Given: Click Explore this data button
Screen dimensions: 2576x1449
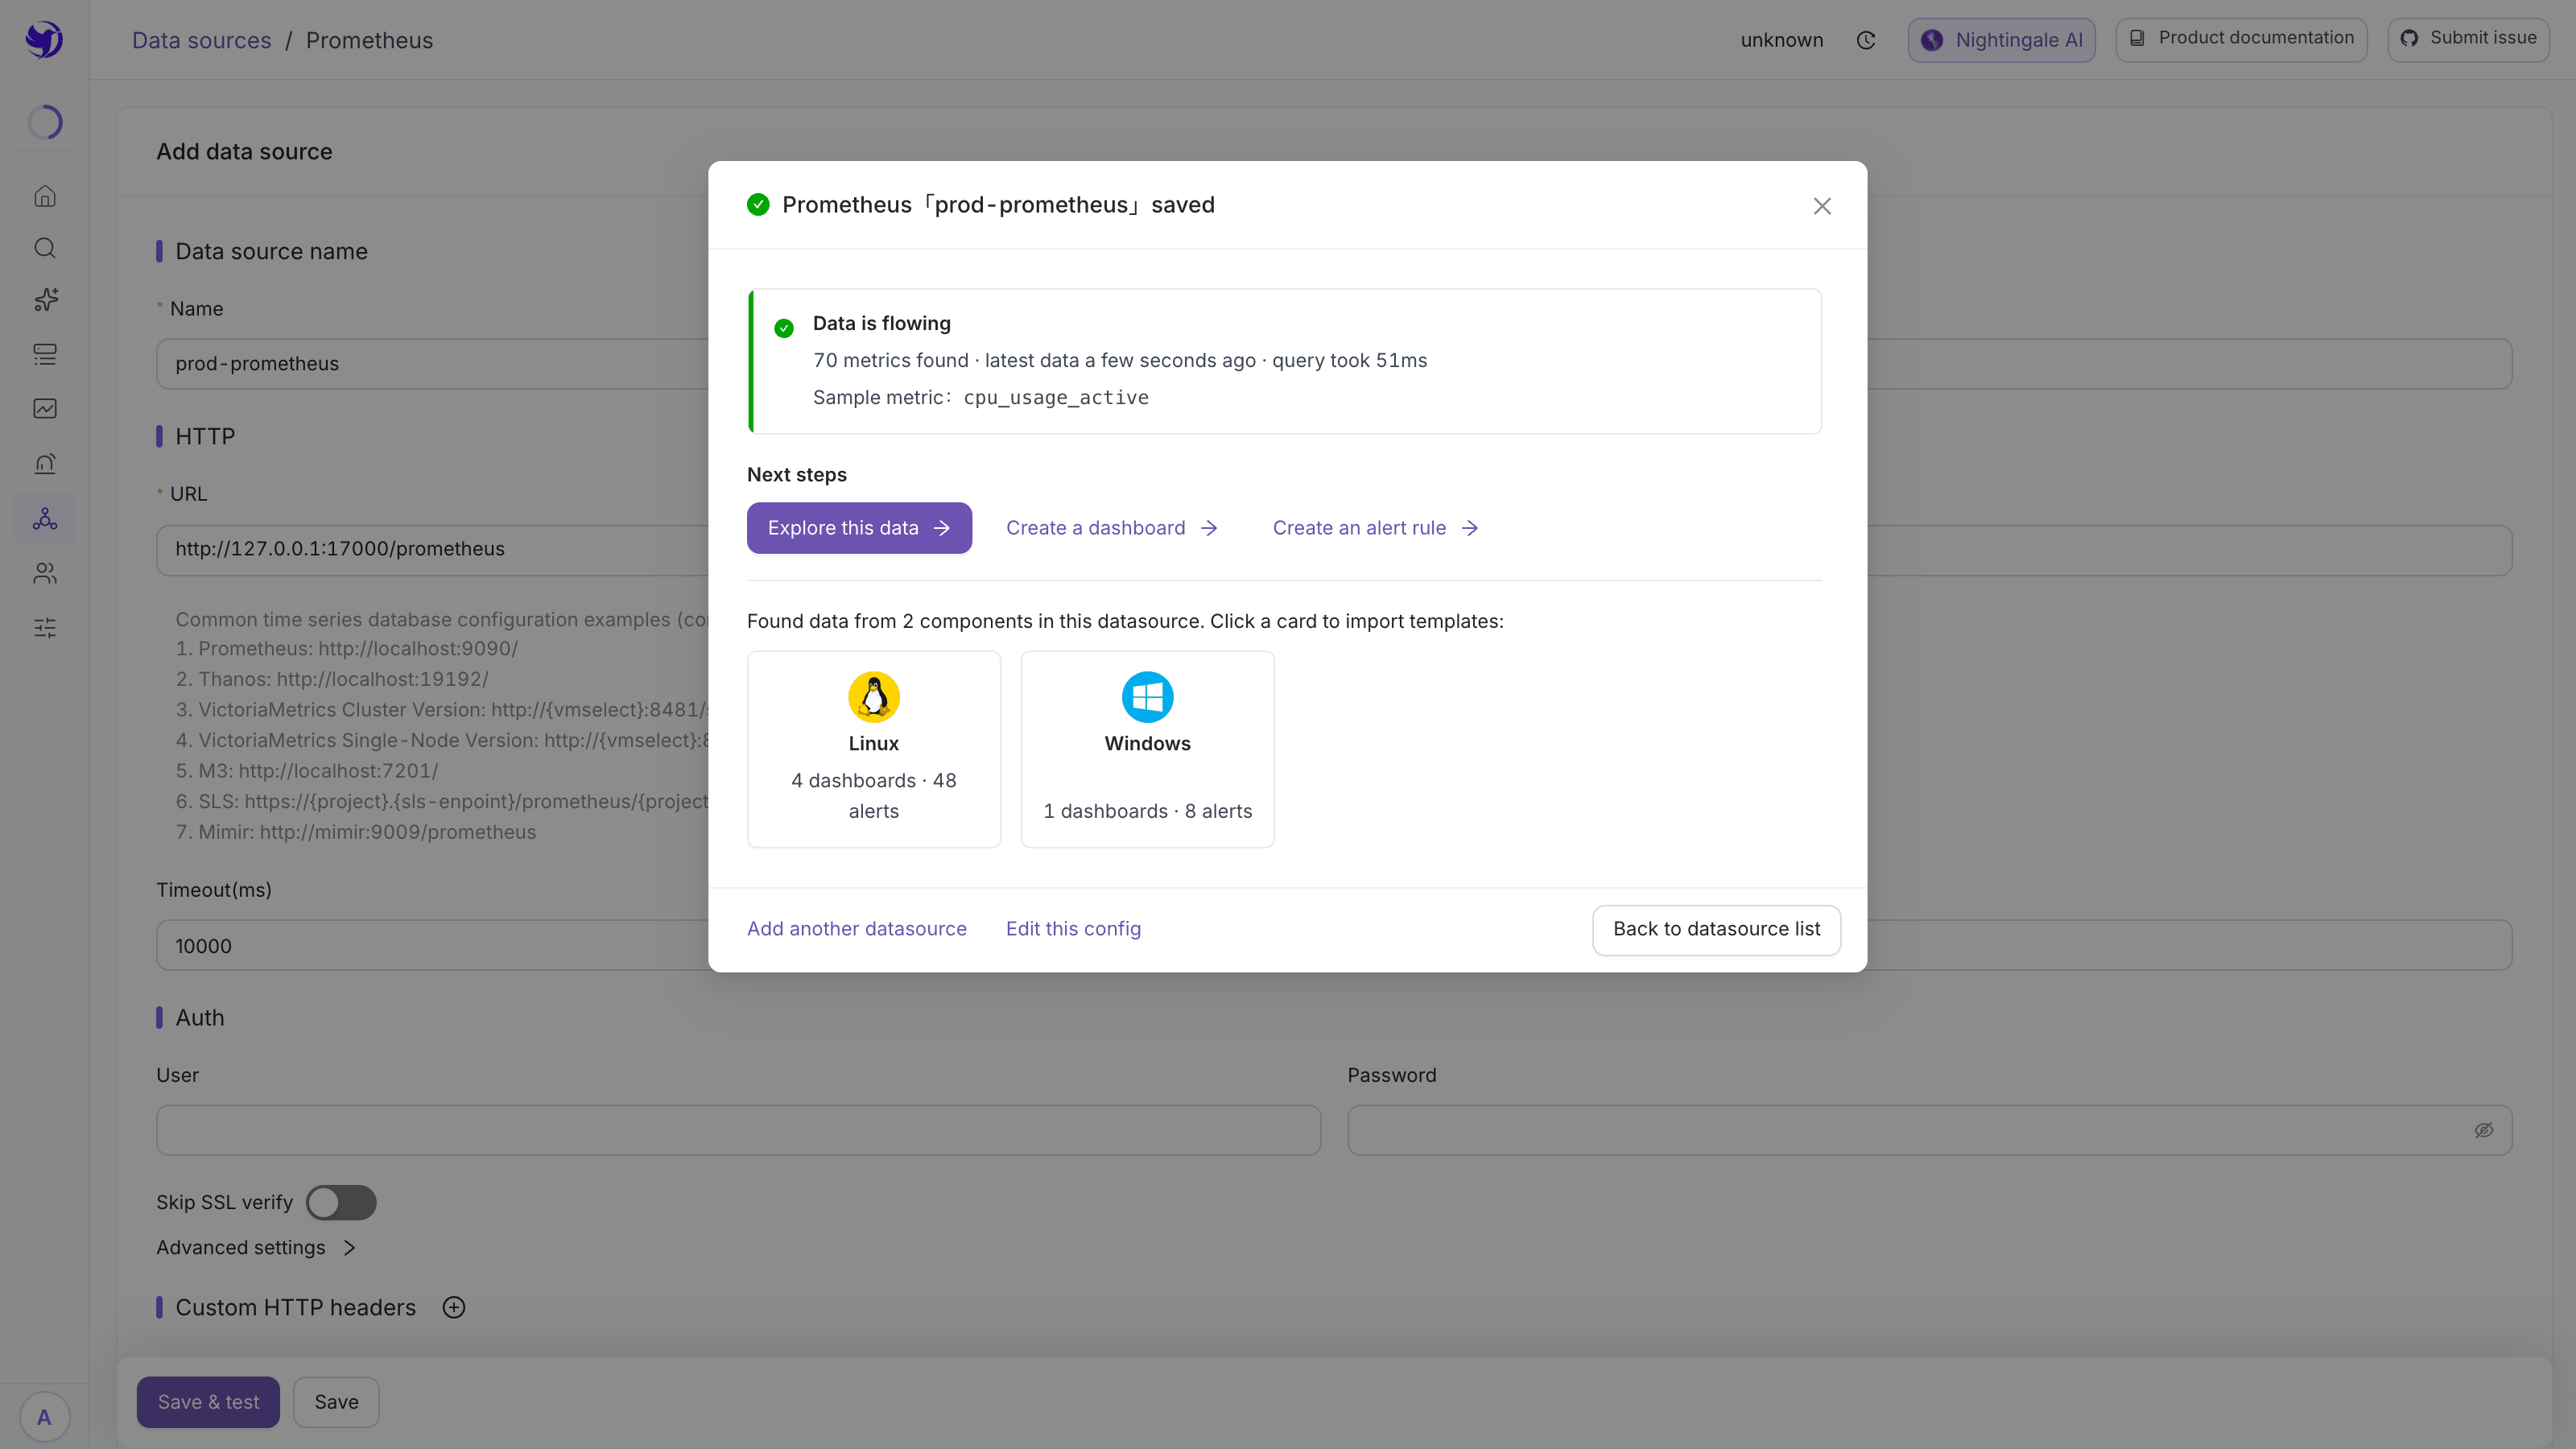Looking at the screenshot, I should pos(859,528).
